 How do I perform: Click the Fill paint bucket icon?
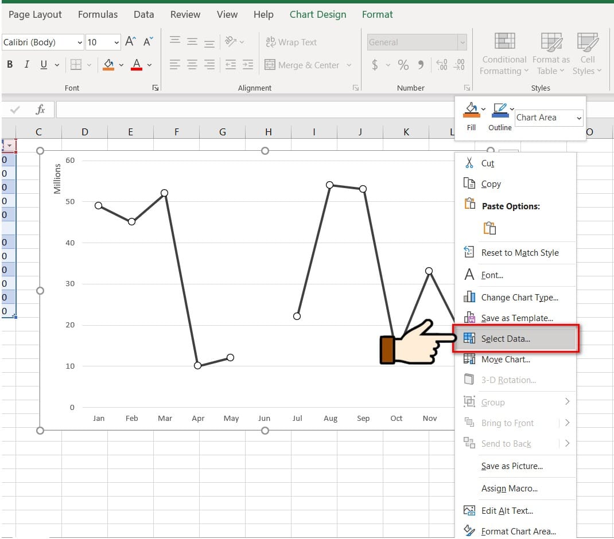point(471,110)
